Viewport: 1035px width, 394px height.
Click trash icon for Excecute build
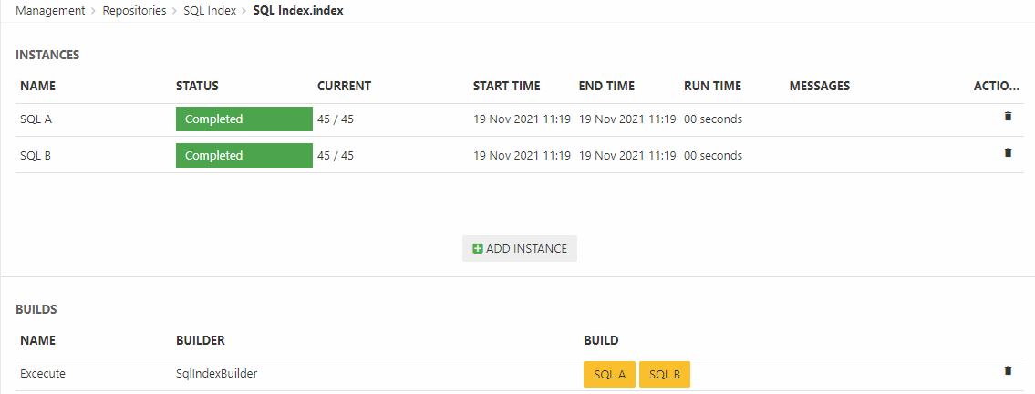(1008, 371)
